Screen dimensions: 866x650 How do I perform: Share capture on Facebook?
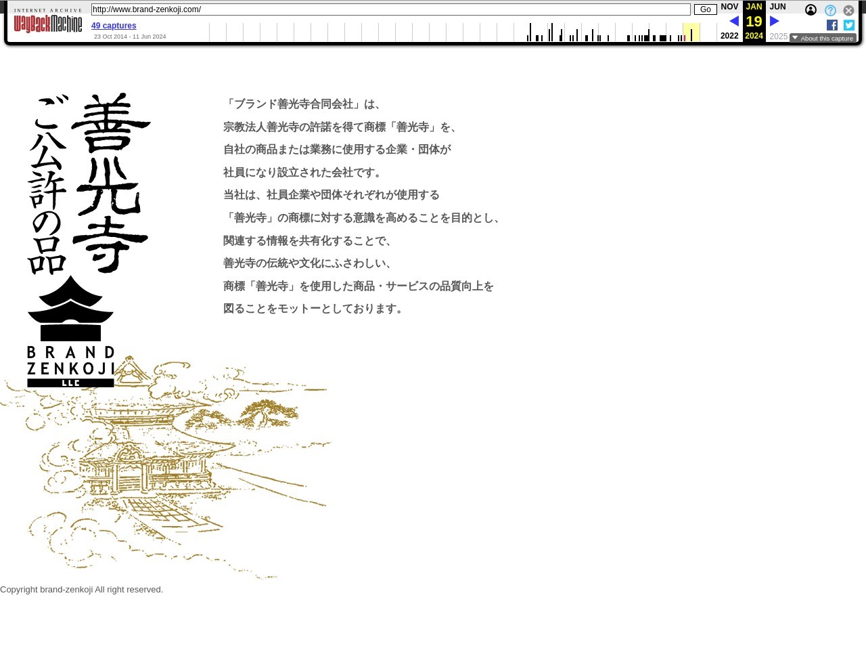[832, 25]
